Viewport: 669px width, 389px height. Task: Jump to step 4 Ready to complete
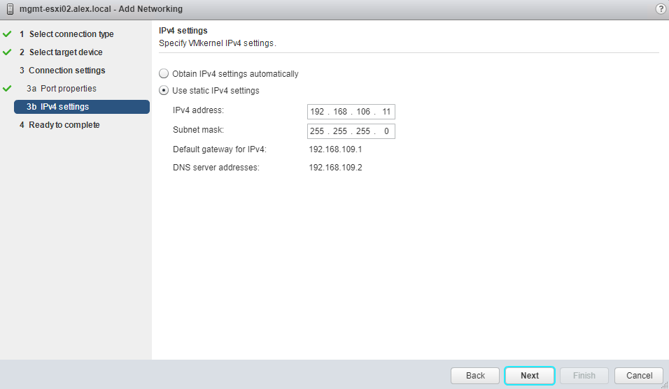[59, 125]
